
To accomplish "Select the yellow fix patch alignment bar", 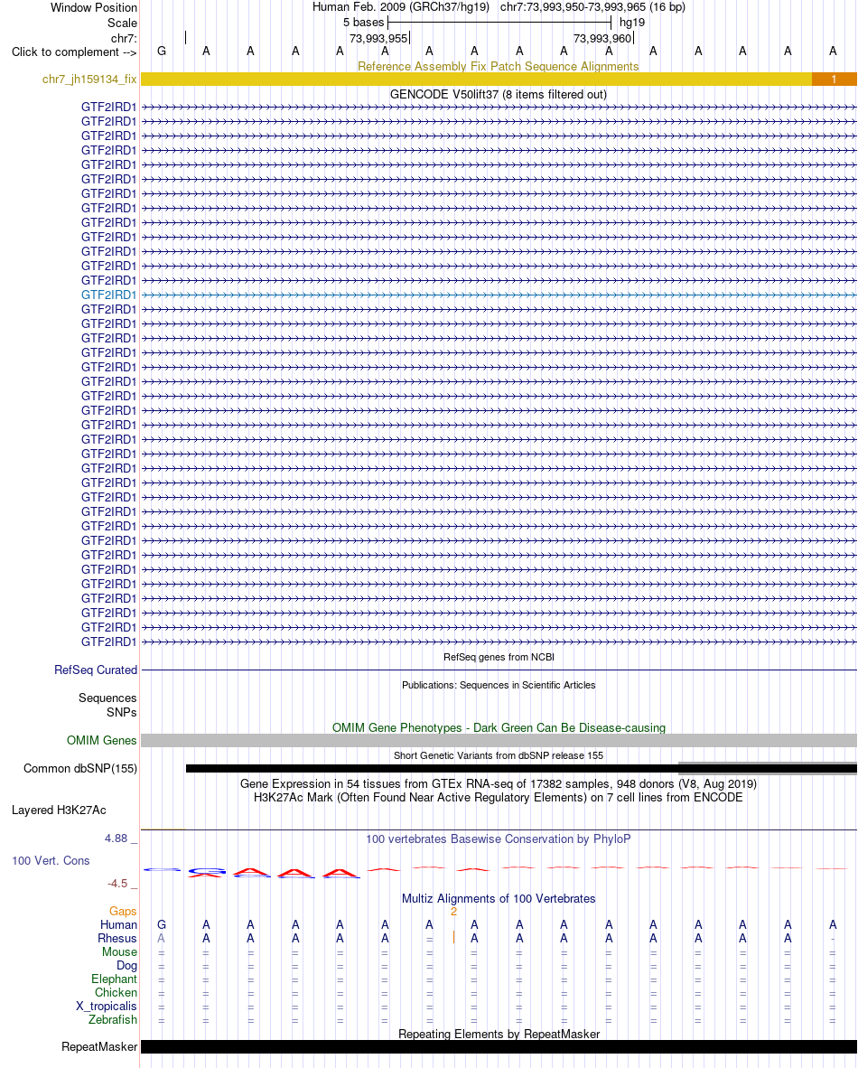I will click(476, 79).
